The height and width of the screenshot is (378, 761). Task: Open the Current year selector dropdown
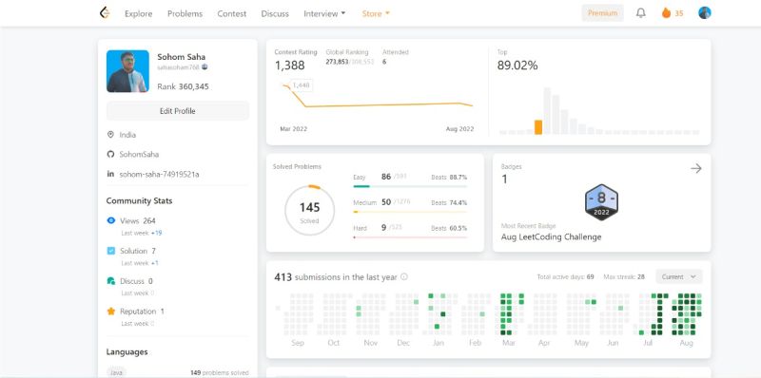tap(678, 276)
